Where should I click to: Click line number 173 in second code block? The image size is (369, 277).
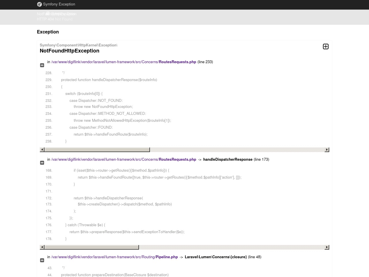coord(49,204)
